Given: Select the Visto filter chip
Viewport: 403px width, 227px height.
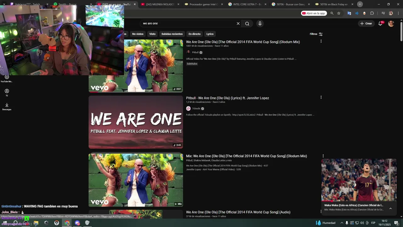Looking at the screenshot, I should tap(152, 34).
